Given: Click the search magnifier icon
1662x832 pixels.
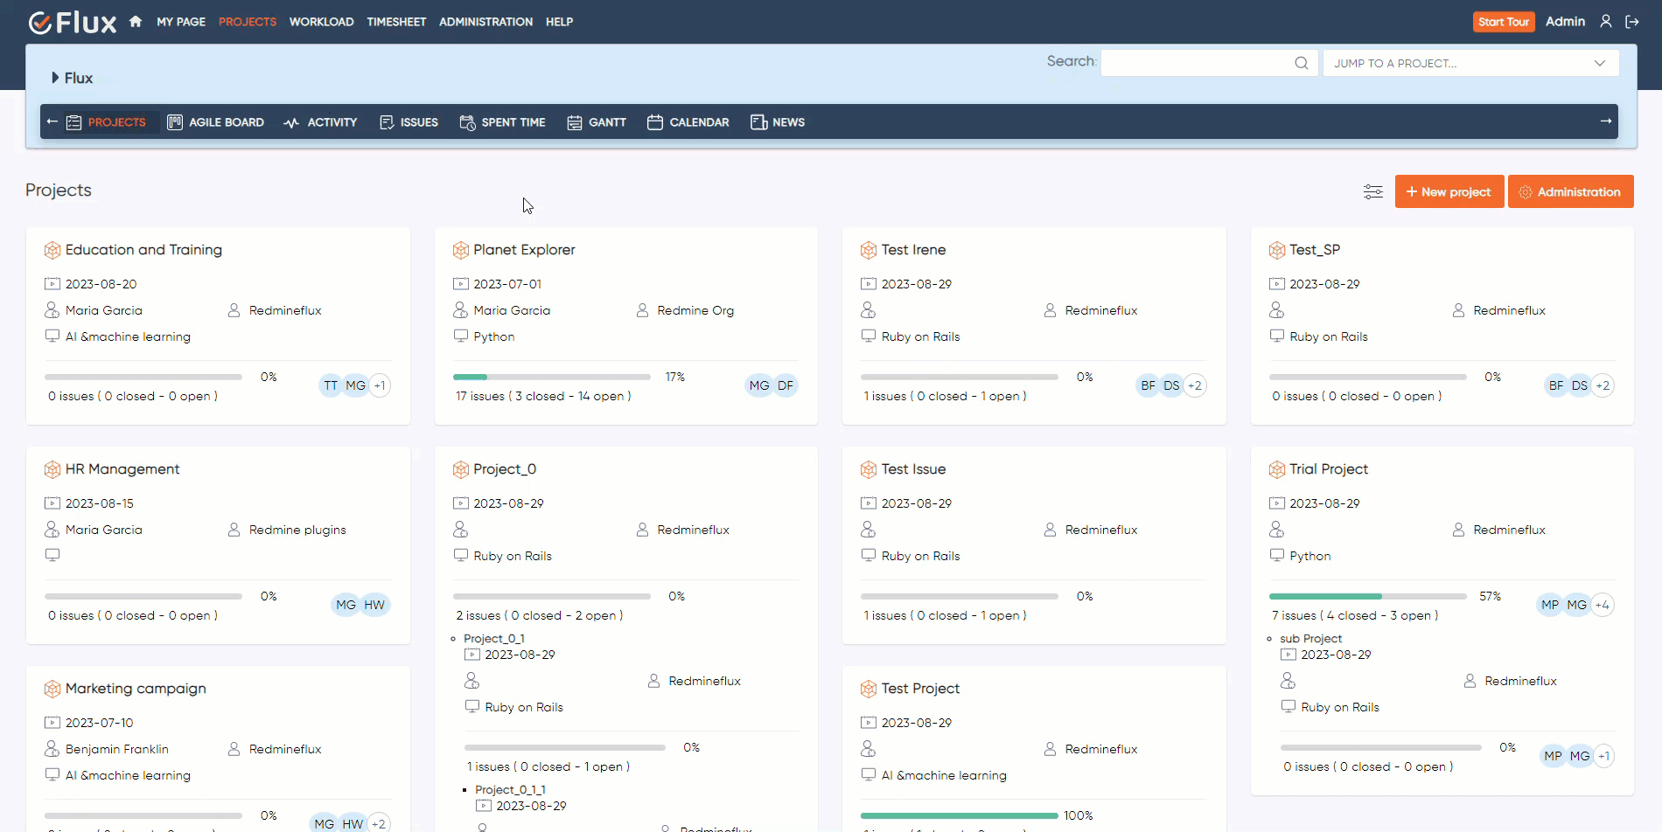Looking at the screenshot, I should [1301, 63].
